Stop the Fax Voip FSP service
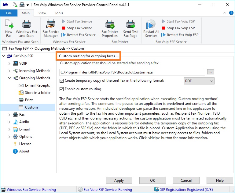235x193 pixels. coord(178,28)
